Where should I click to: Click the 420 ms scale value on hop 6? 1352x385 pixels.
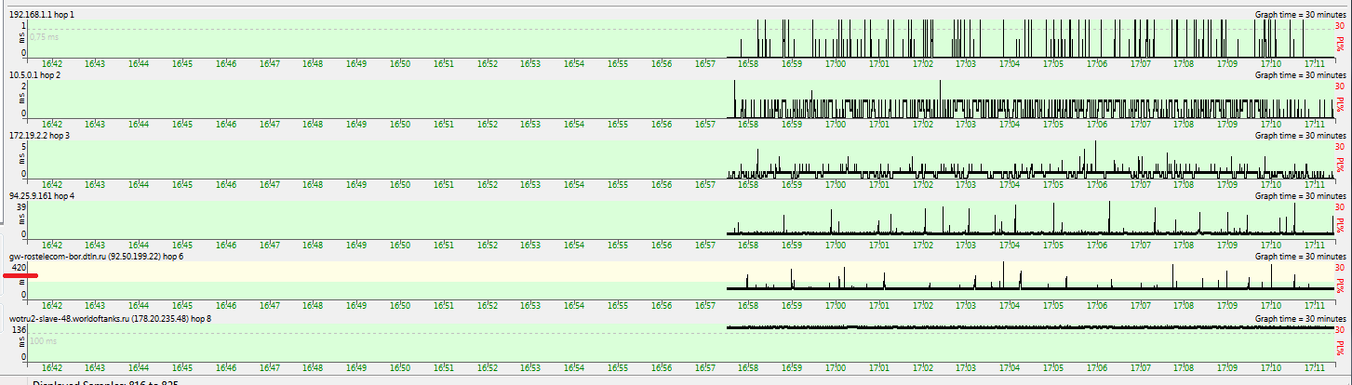19,267
